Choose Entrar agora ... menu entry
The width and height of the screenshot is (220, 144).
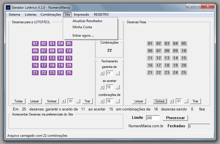point(90,36)
